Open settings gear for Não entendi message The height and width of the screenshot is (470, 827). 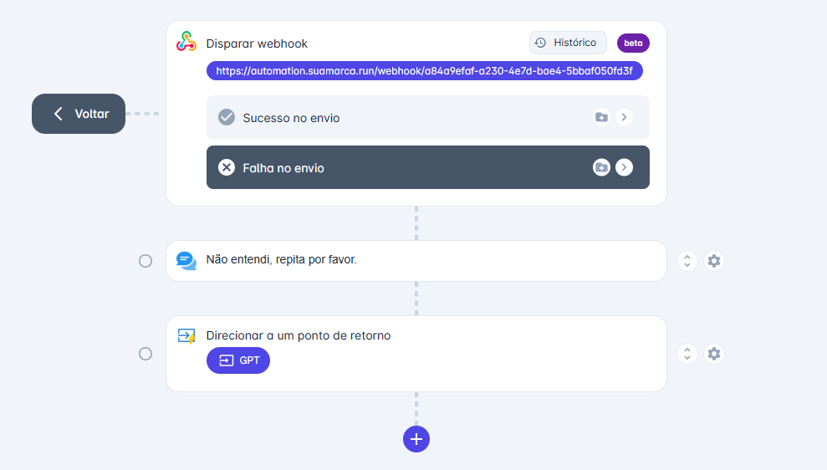pos(713,261)
